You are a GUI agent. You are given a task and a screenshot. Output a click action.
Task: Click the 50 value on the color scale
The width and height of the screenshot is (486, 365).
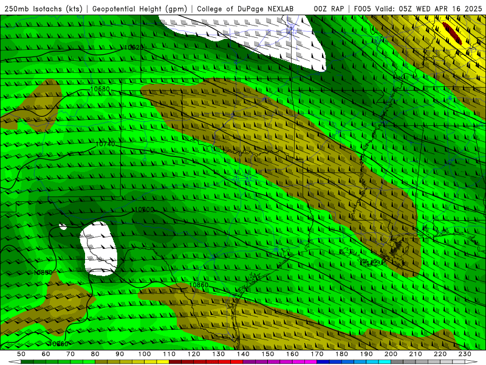click(x=21, y=354)
